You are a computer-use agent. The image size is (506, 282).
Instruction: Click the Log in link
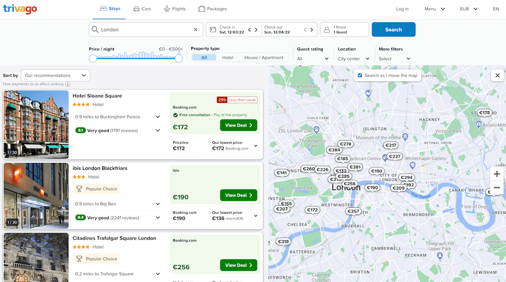click(x=402, y=9)
